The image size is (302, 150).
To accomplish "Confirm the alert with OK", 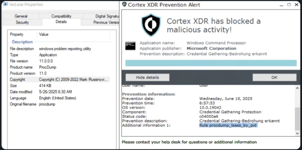I will click(x=274, y=77).
